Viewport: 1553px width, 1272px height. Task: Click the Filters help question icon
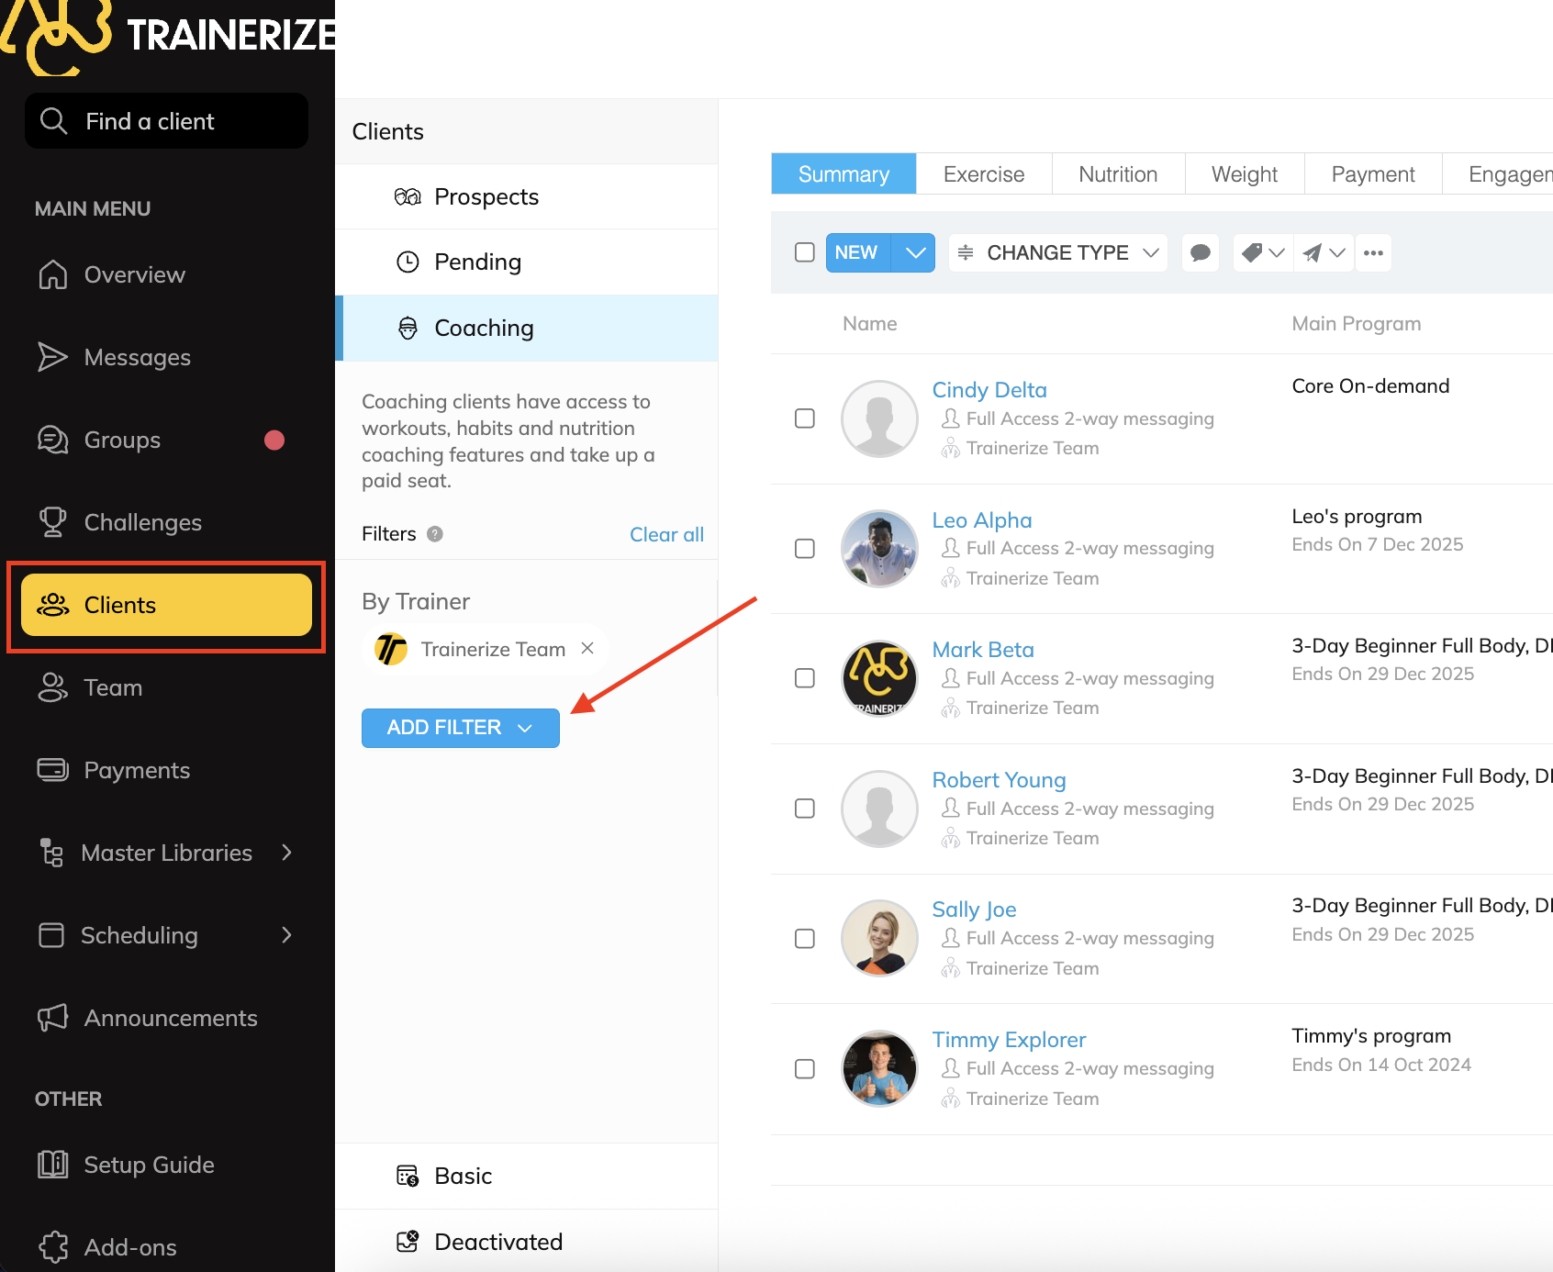coord(435,534)
